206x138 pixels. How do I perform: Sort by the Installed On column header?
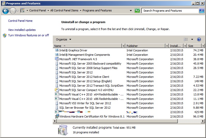(x=176, y=46)
